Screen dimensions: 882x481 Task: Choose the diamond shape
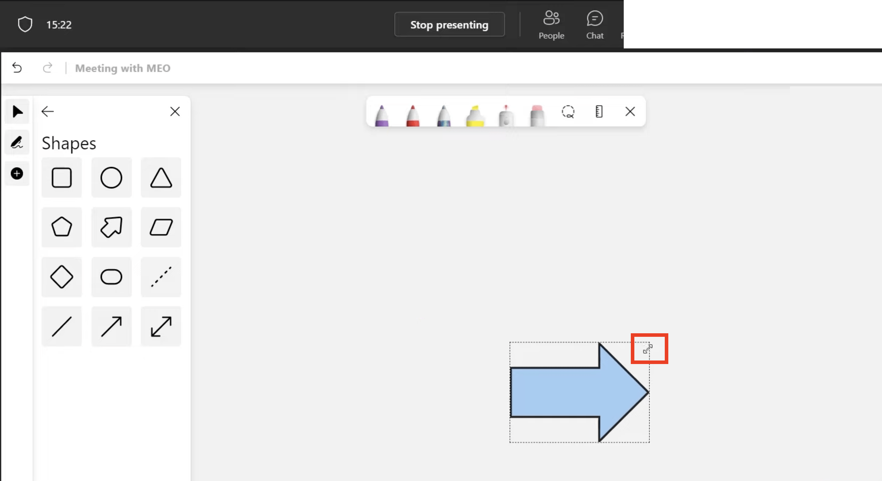pyautogui.click(x=62, y=277)
